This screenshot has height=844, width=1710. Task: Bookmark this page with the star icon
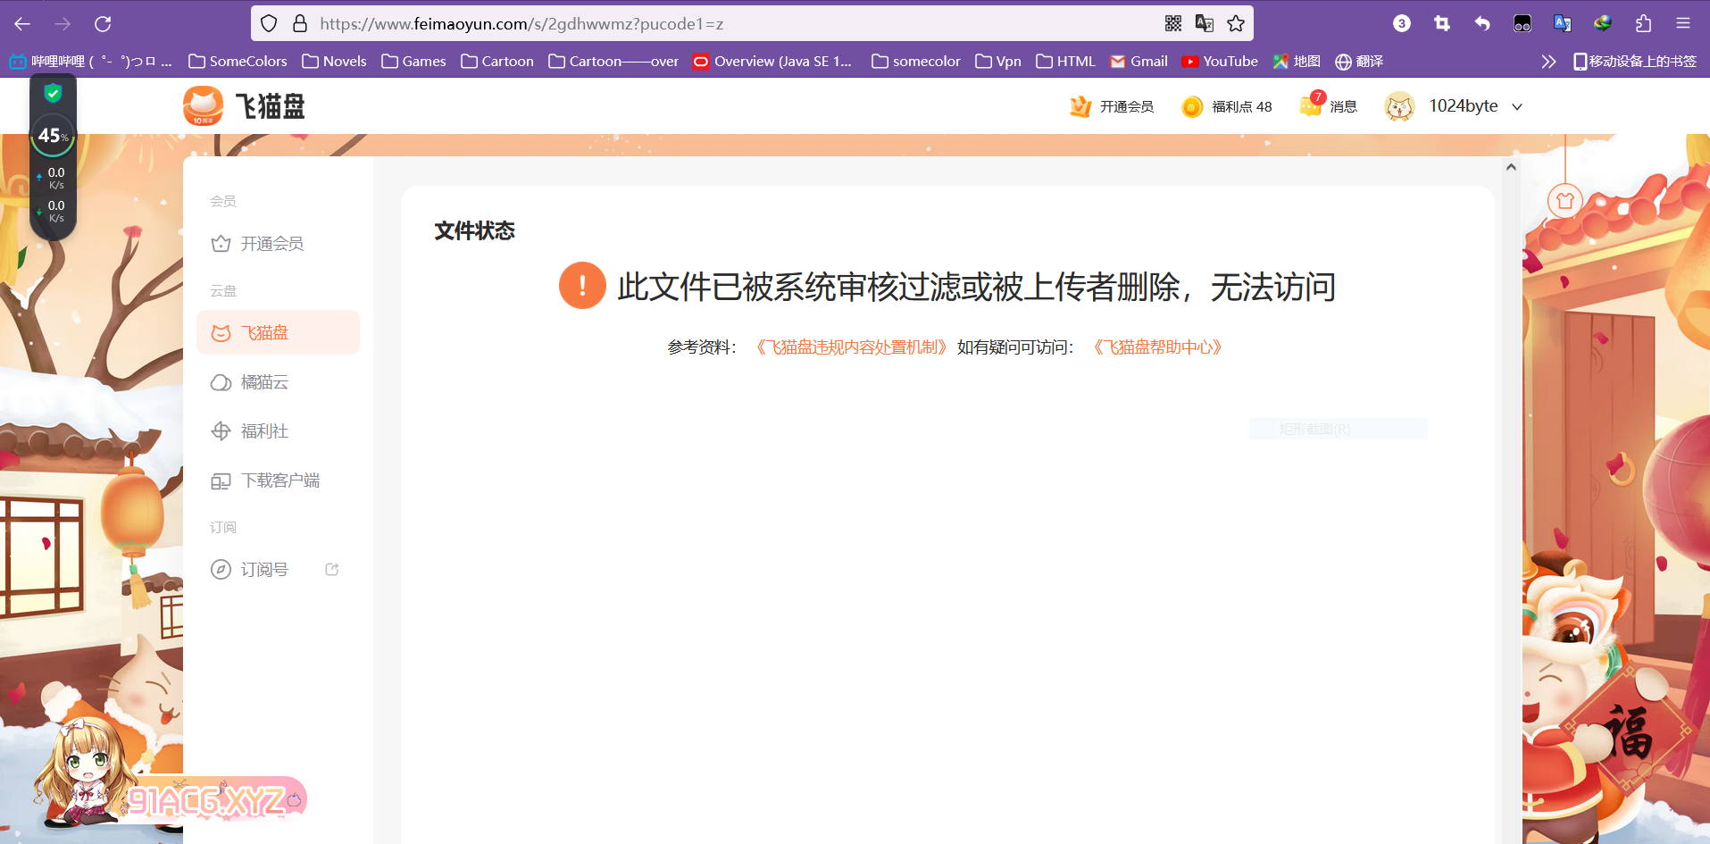coord(1236,24)
